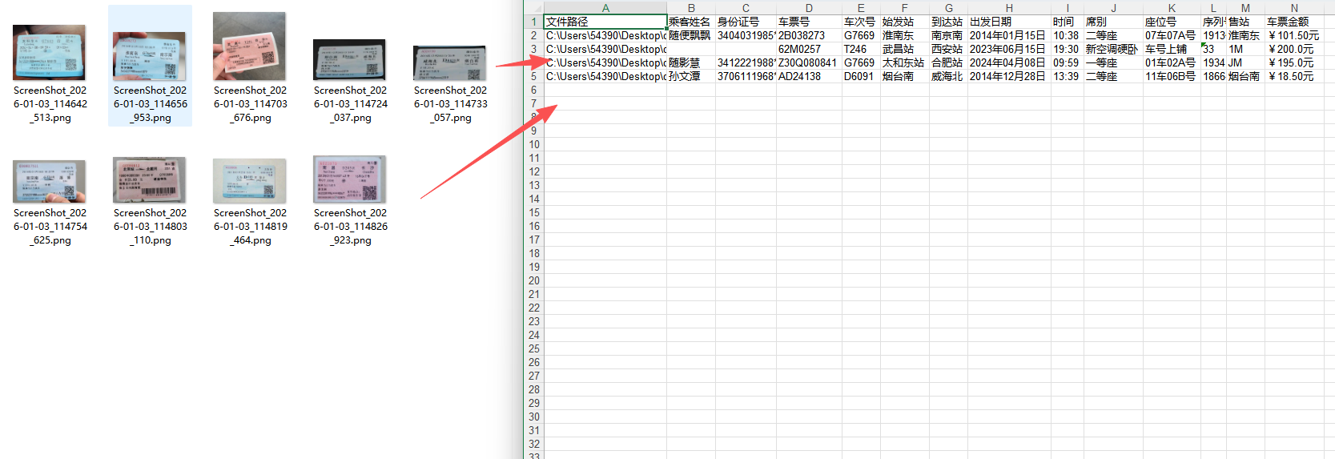The width and height of the screenshot is (1335, 459).
Task: Select column A header in spreadsheet
Action: 605,8
